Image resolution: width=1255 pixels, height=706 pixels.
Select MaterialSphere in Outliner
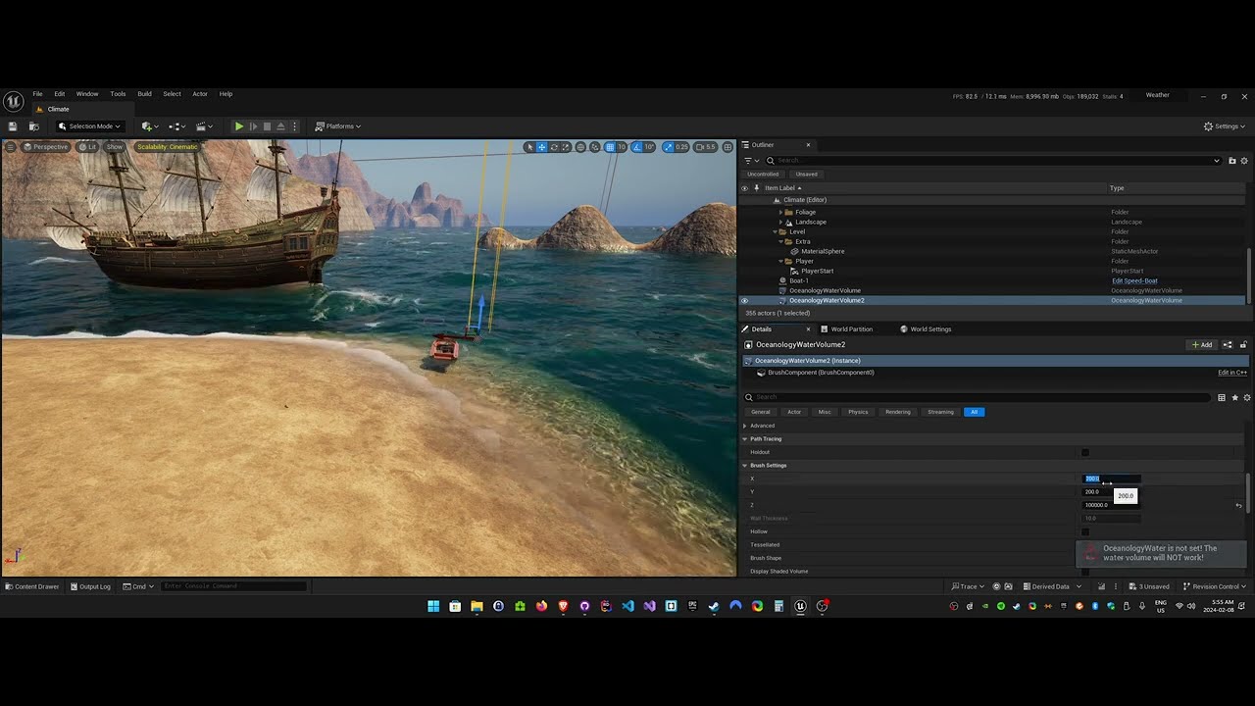(x=823, y=251)
